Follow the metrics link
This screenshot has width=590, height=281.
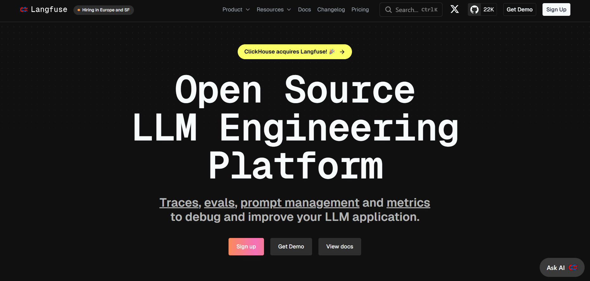point(408,203)
